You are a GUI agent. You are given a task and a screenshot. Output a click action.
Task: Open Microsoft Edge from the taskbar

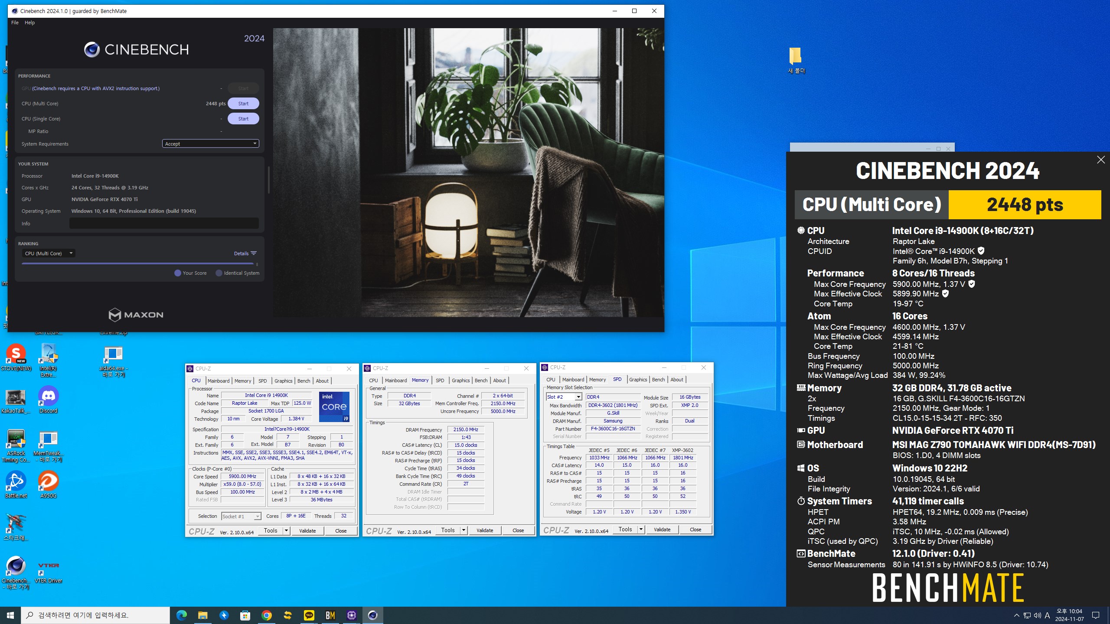[x=182, y=615]
